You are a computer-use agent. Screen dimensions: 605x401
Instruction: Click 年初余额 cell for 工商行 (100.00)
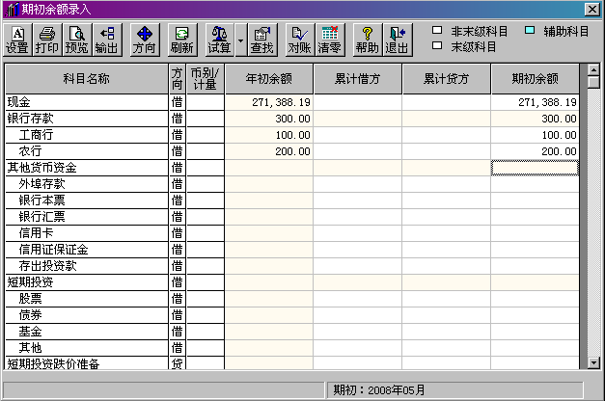(269, 135)
